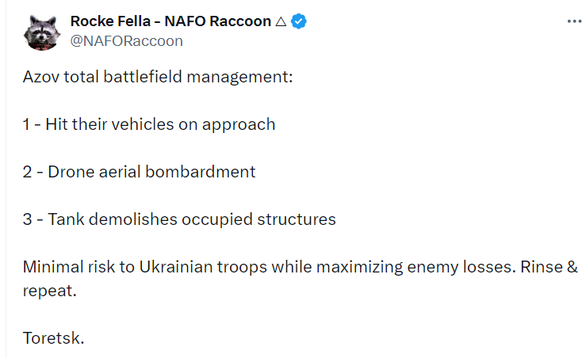582x358 pixels.
Task: Click the word 'bombardment'
Action: (x=200, y=172)
